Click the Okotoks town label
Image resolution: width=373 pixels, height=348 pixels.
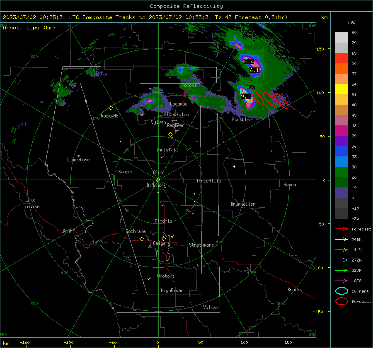tap(166, 276)
